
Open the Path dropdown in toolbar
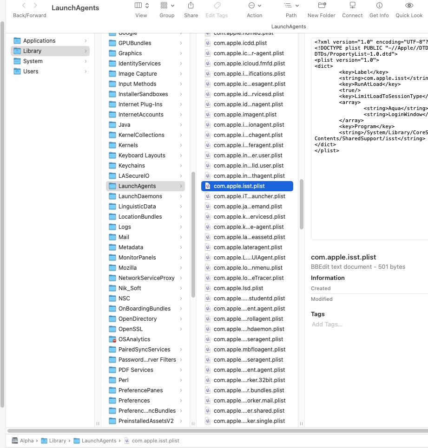[x=291, y=6]
